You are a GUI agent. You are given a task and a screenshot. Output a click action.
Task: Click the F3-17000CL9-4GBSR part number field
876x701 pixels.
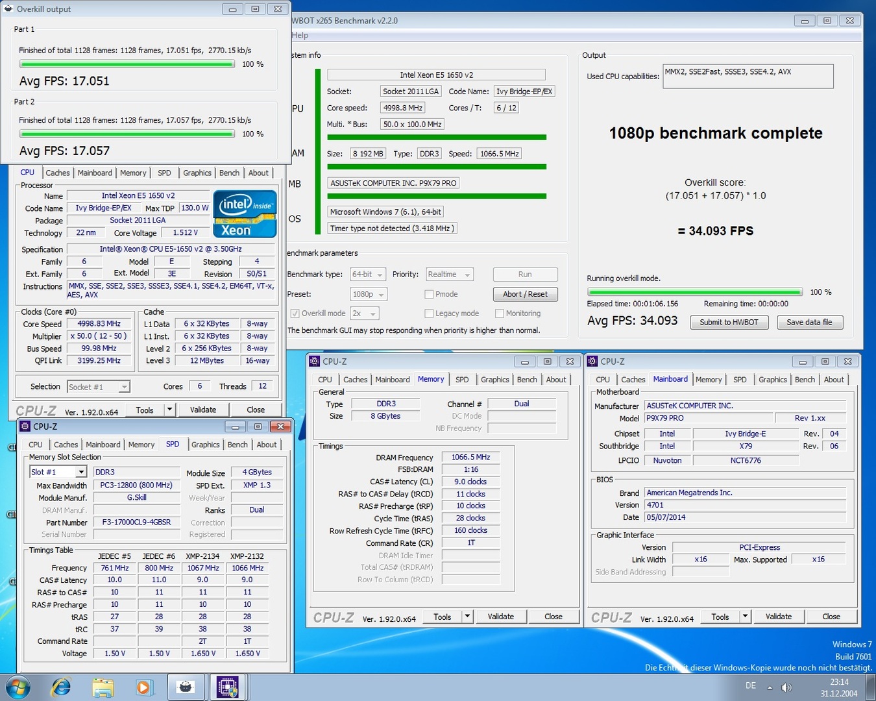(x=136, y=523)
